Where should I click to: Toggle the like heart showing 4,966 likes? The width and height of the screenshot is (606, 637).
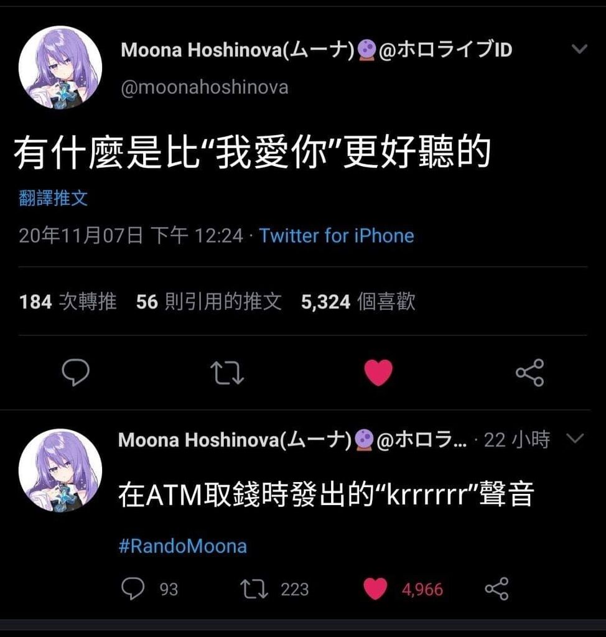tap(375, 588)
